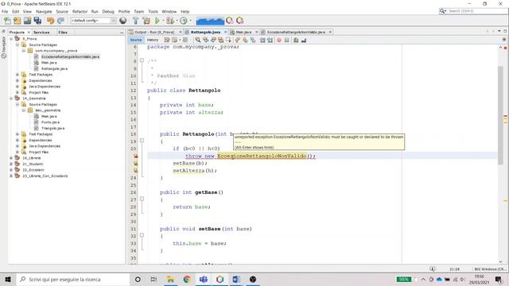The image size is (509, 286).
Task: Click the Undo toolbar icon
Action: (x=50, y=21)
